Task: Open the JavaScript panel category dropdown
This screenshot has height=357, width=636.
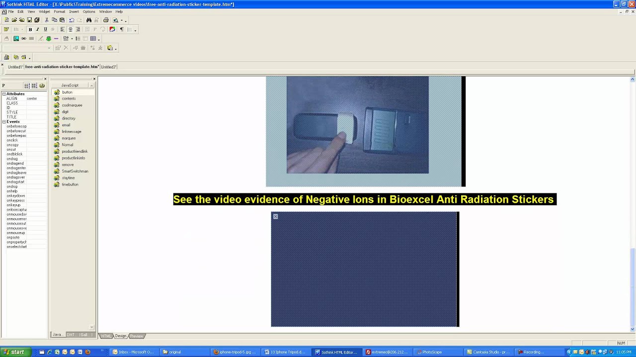Action: [x=92, y=85]
